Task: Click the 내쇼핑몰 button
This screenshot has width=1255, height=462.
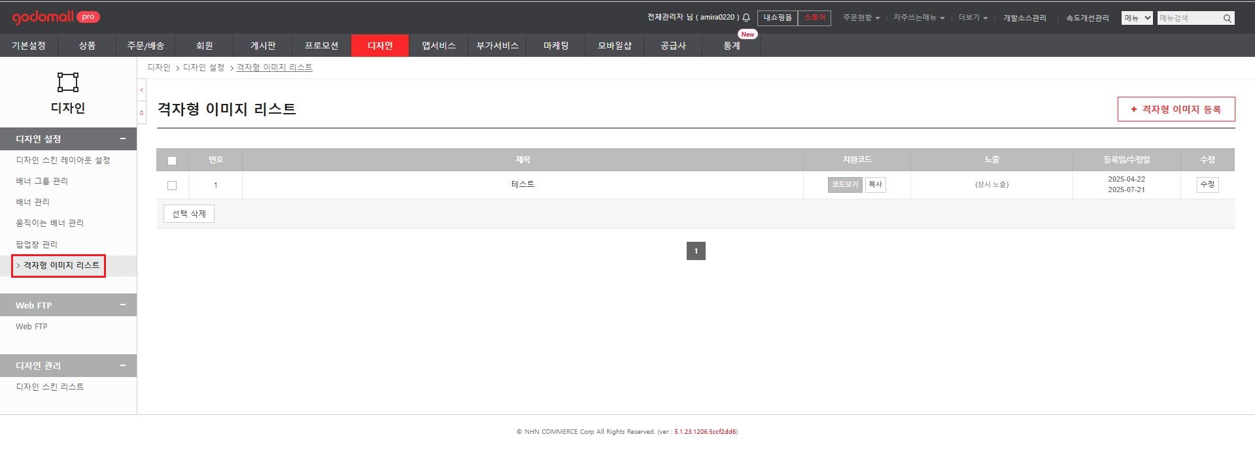Action: coord(778,18)
